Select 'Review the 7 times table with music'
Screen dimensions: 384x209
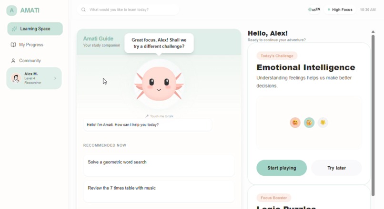tap(159, 191)
